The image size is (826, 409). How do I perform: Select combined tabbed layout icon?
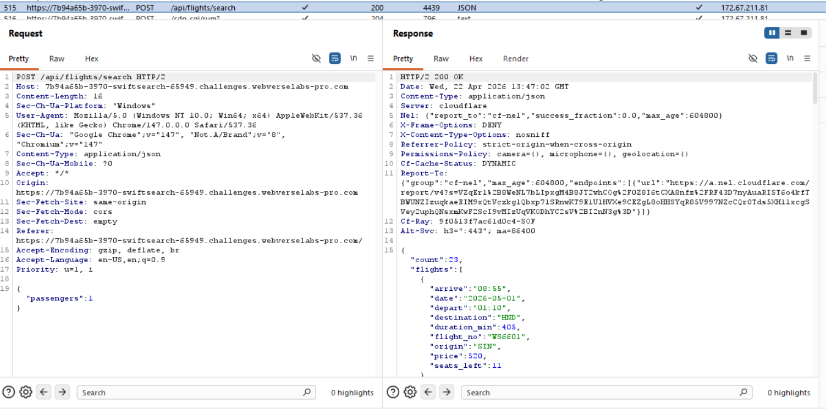coord(803,33)
